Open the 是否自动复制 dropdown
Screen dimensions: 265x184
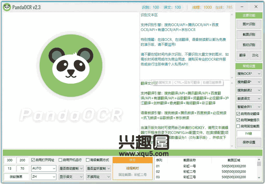coord(71,169)
